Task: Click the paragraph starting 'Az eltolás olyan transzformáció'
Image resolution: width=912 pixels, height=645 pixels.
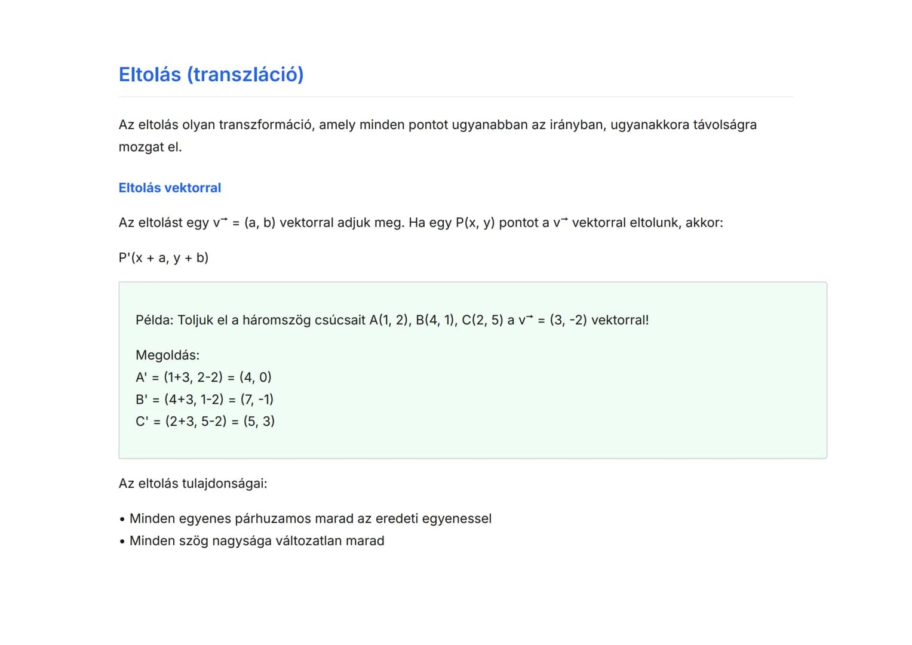Action: click(437, 125)
